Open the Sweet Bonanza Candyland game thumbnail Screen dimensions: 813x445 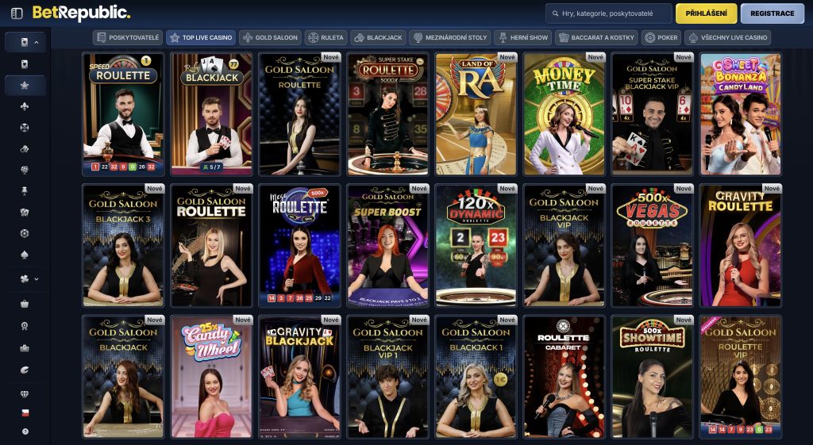pyautogui.click(x=740, y=114)
